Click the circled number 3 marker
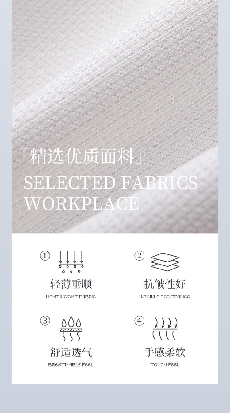230x413 pixels. (45, 321)
